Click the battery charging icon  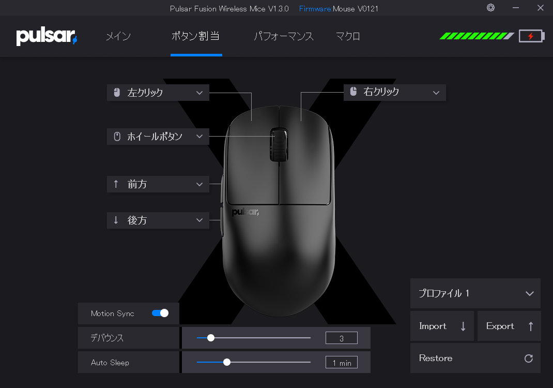coord(531,36)
